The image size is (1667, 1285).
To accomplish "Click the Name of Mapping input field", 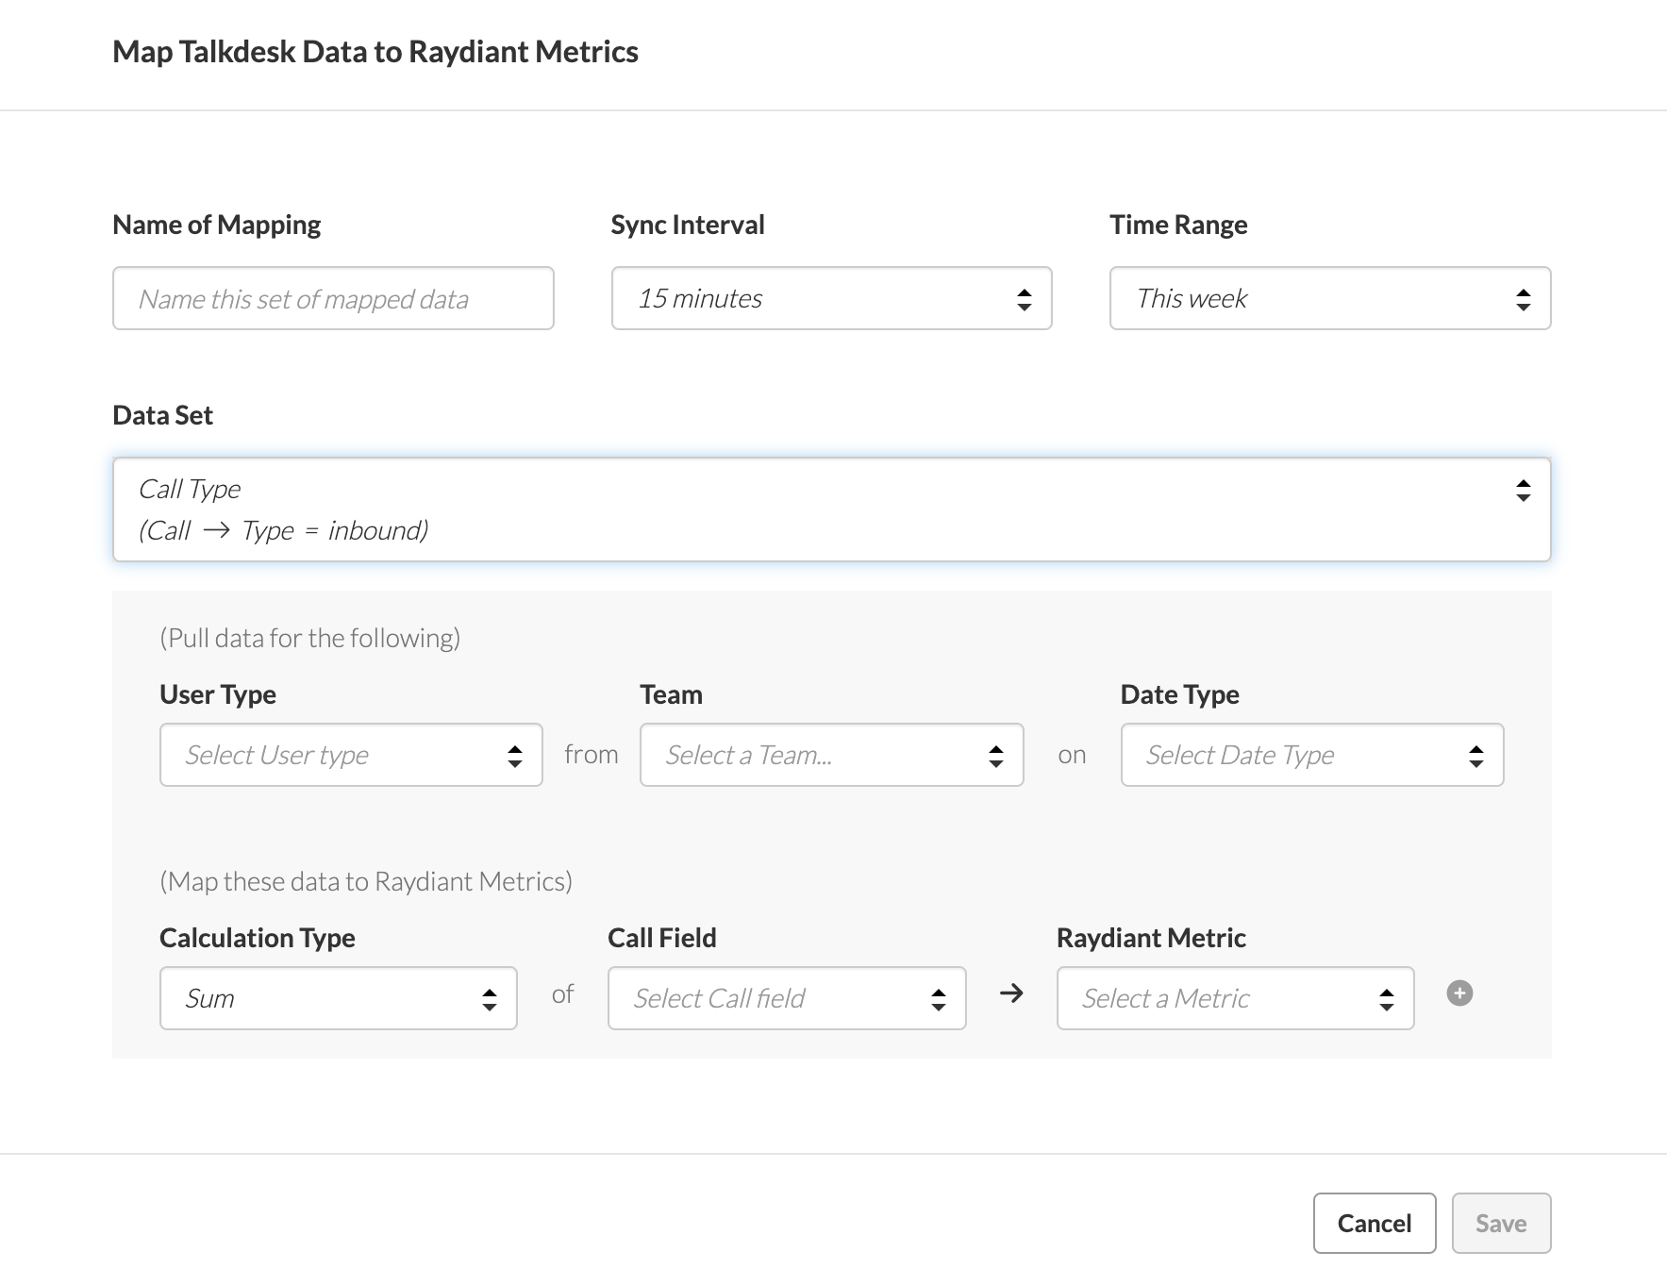I will point(333,298).
